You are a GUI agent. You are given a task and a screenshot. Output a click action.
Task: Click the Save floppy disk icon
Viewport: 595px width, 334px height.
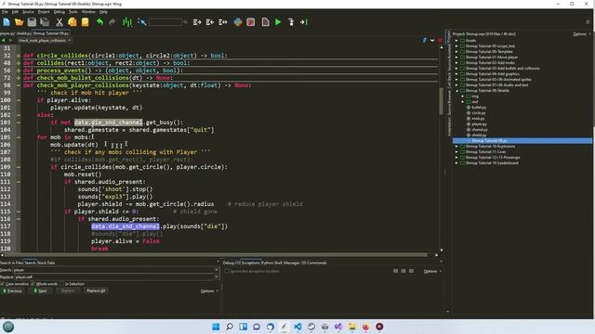[x=32, y=22]
